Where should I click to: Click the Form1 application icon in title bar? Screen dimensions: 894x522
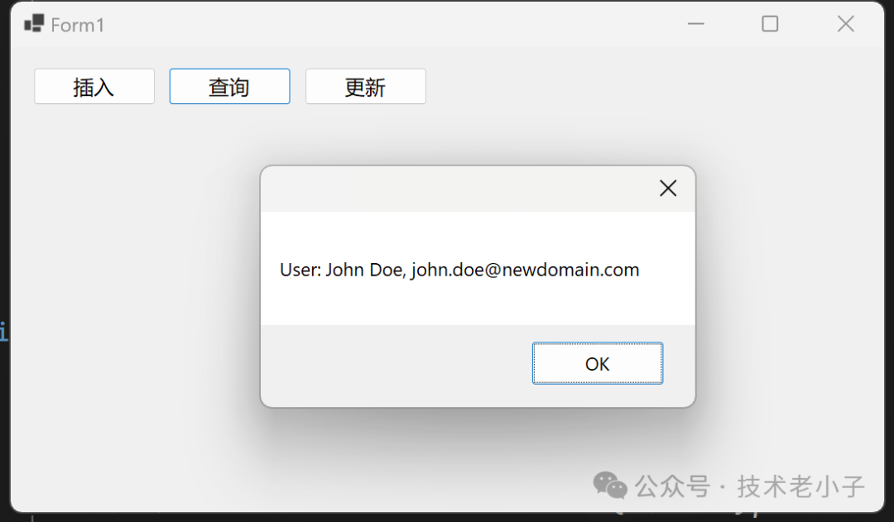(x=34, y=24)
